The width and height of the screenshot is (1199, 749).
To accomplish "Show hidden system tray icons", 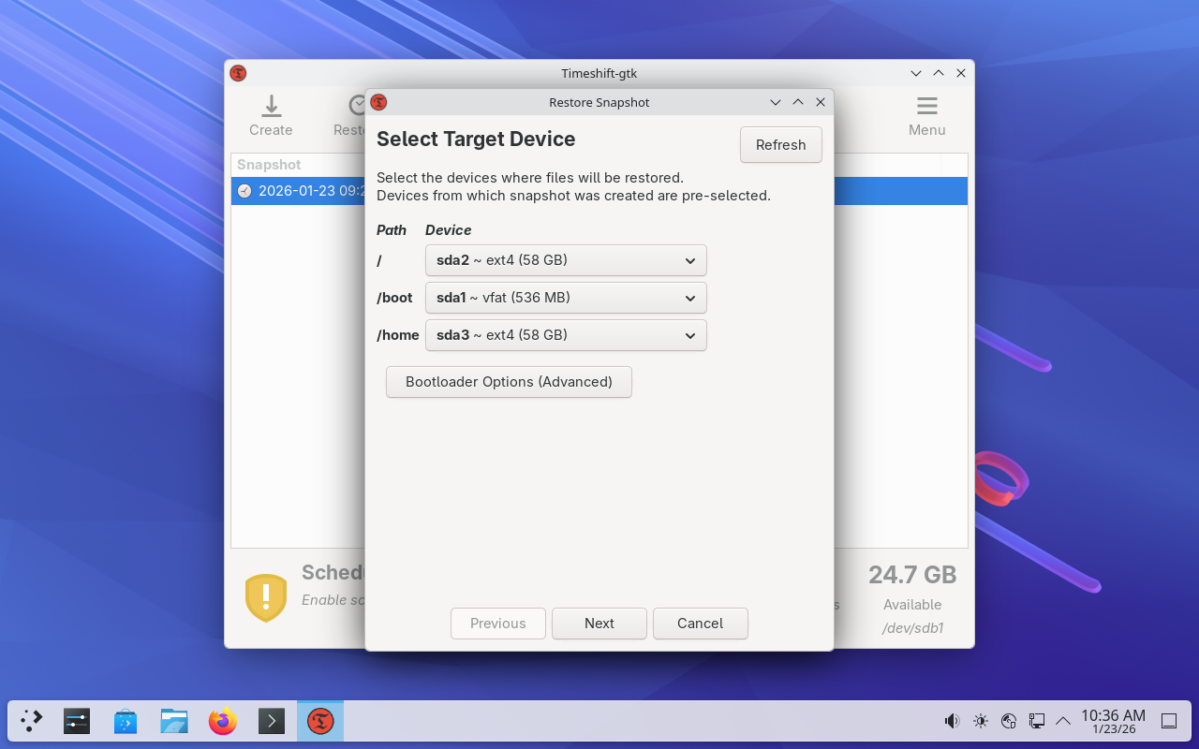I will point(1063,721).
